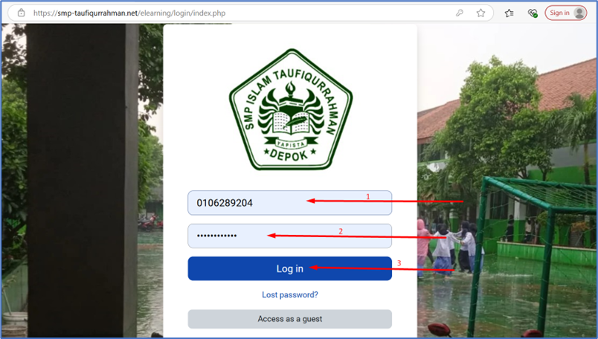The width and height of the screenshot is (598, 339).
Task: Click the DEPOK text on the logo
Action: (290, 154)
